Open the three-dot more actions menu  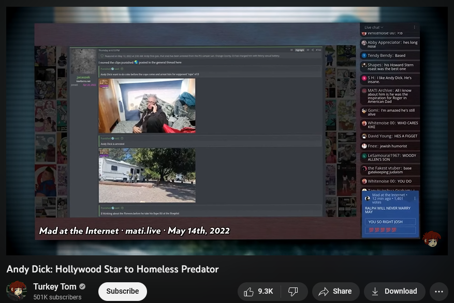coord(439,292)
